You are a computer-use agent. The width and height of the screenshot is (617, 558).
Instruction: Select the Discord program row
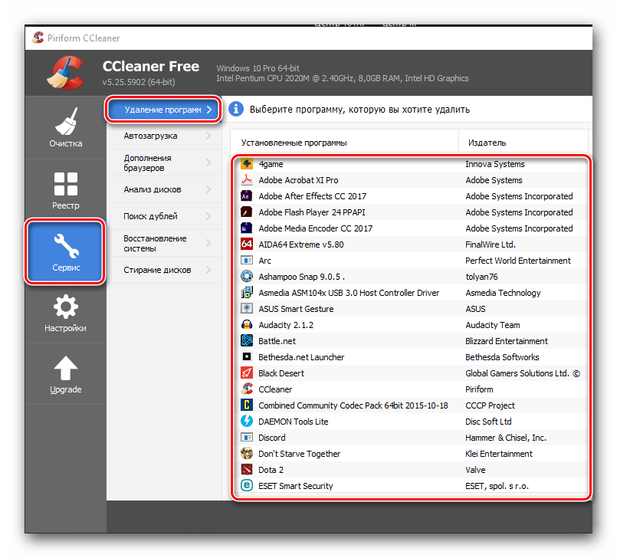pos(411,438)
